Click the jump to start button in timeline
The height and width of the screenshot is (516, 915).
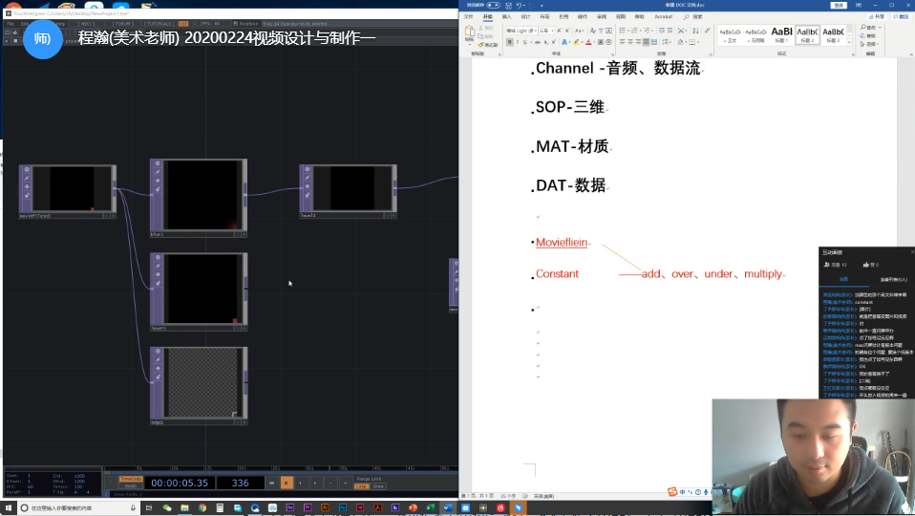272,484
